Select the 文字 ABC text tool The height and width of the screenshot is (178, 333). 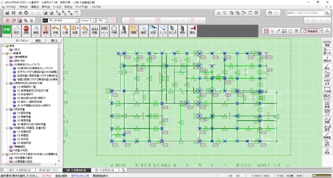pyautogui.click(x=327, y=82)
